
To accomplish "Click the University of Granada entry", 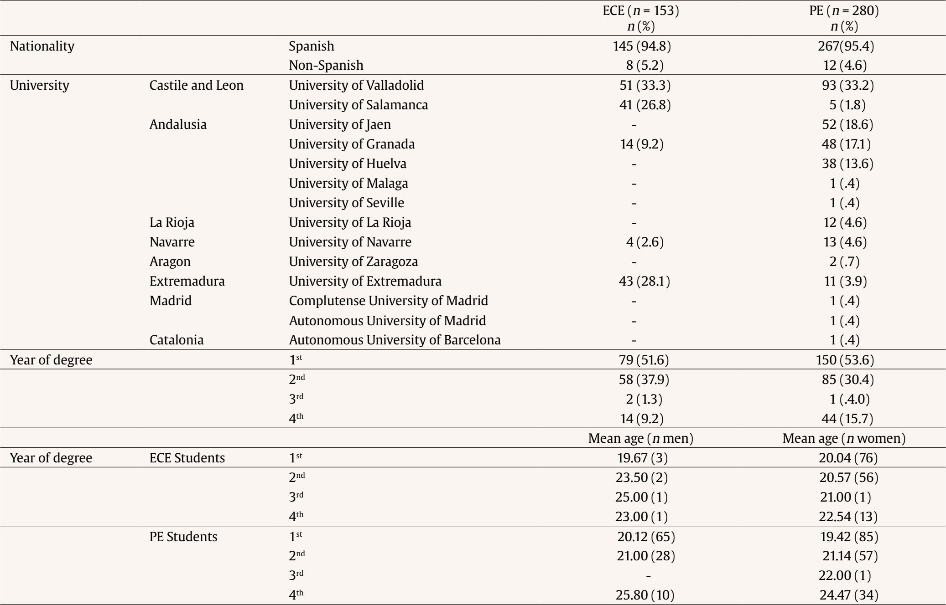I will (352, 144).
